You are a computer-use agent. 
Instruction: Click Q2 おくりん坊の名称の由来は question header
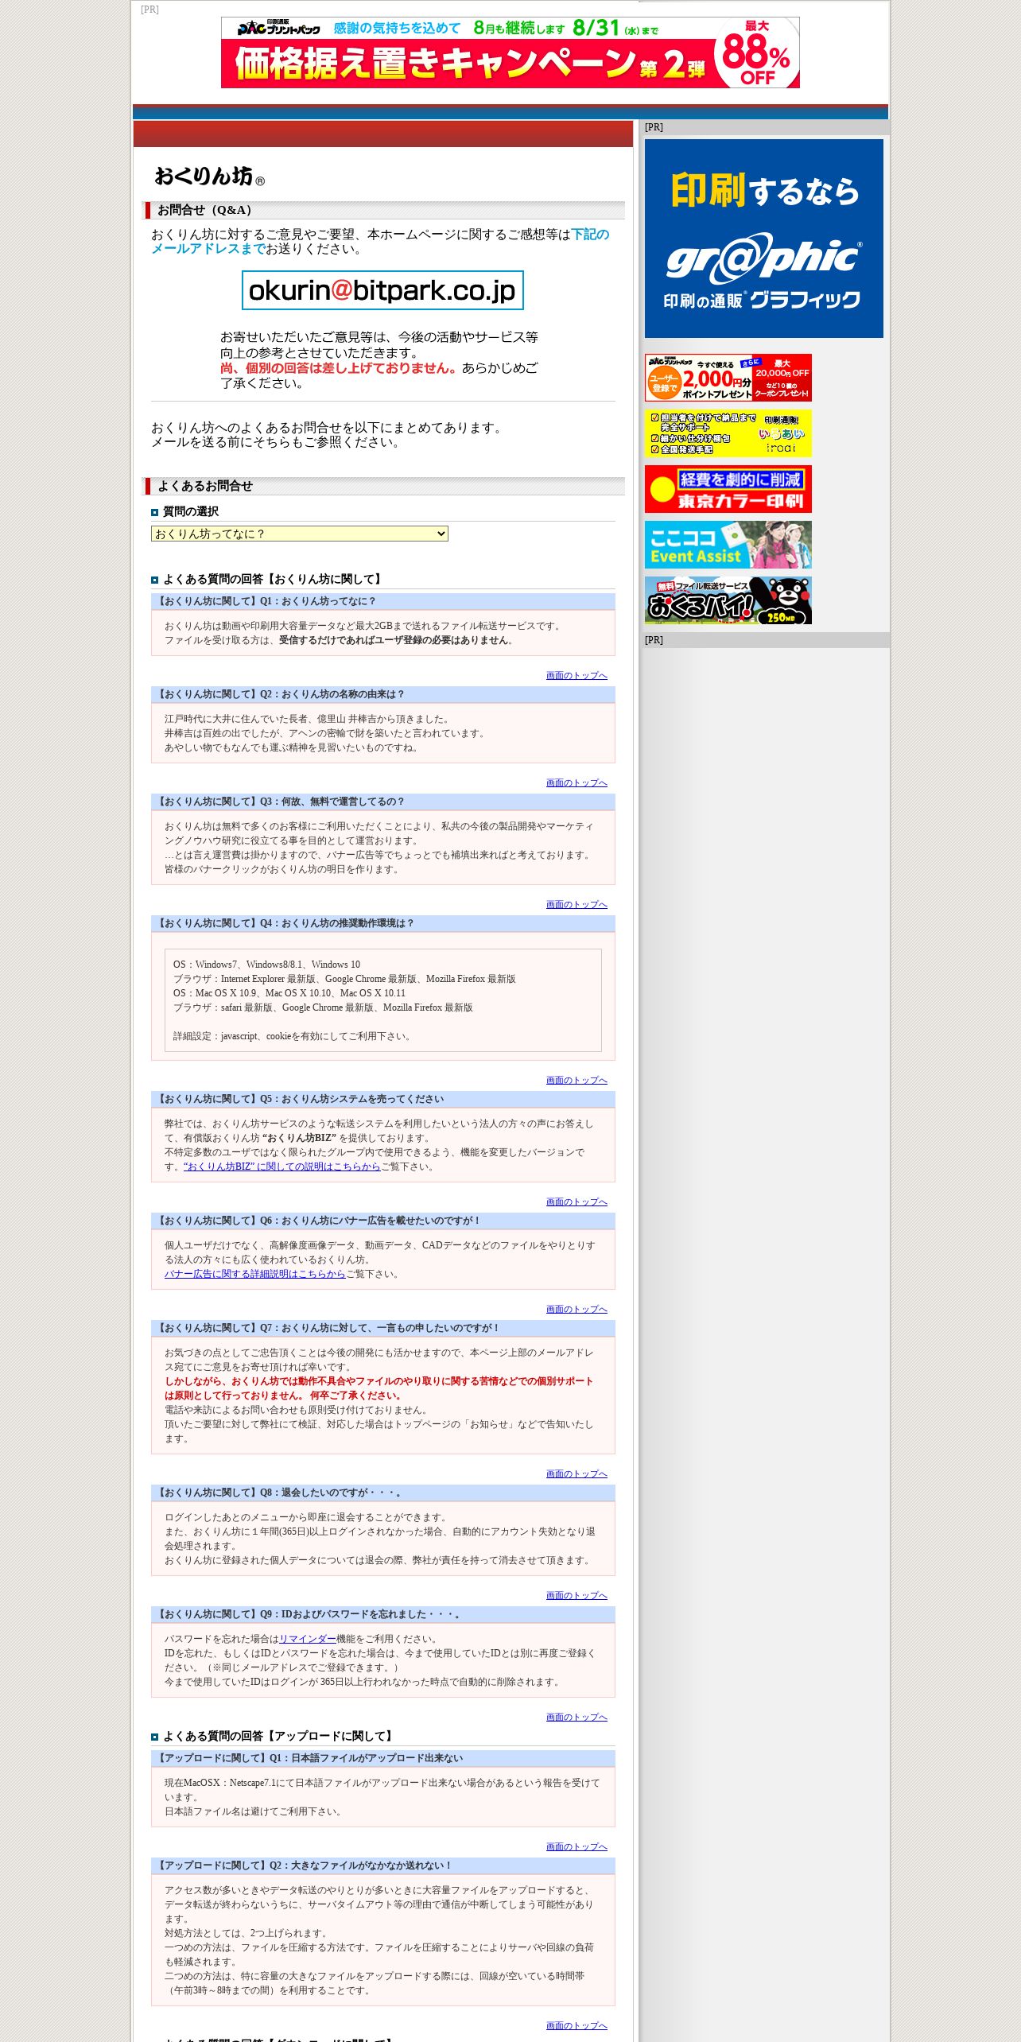pyautogui.click(x=383, y=694)
